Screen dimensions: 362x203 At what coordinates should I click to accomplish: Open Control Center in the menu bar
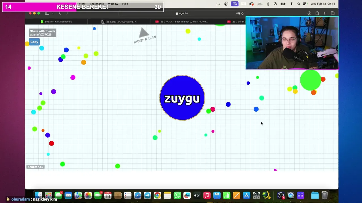(305, 4)
